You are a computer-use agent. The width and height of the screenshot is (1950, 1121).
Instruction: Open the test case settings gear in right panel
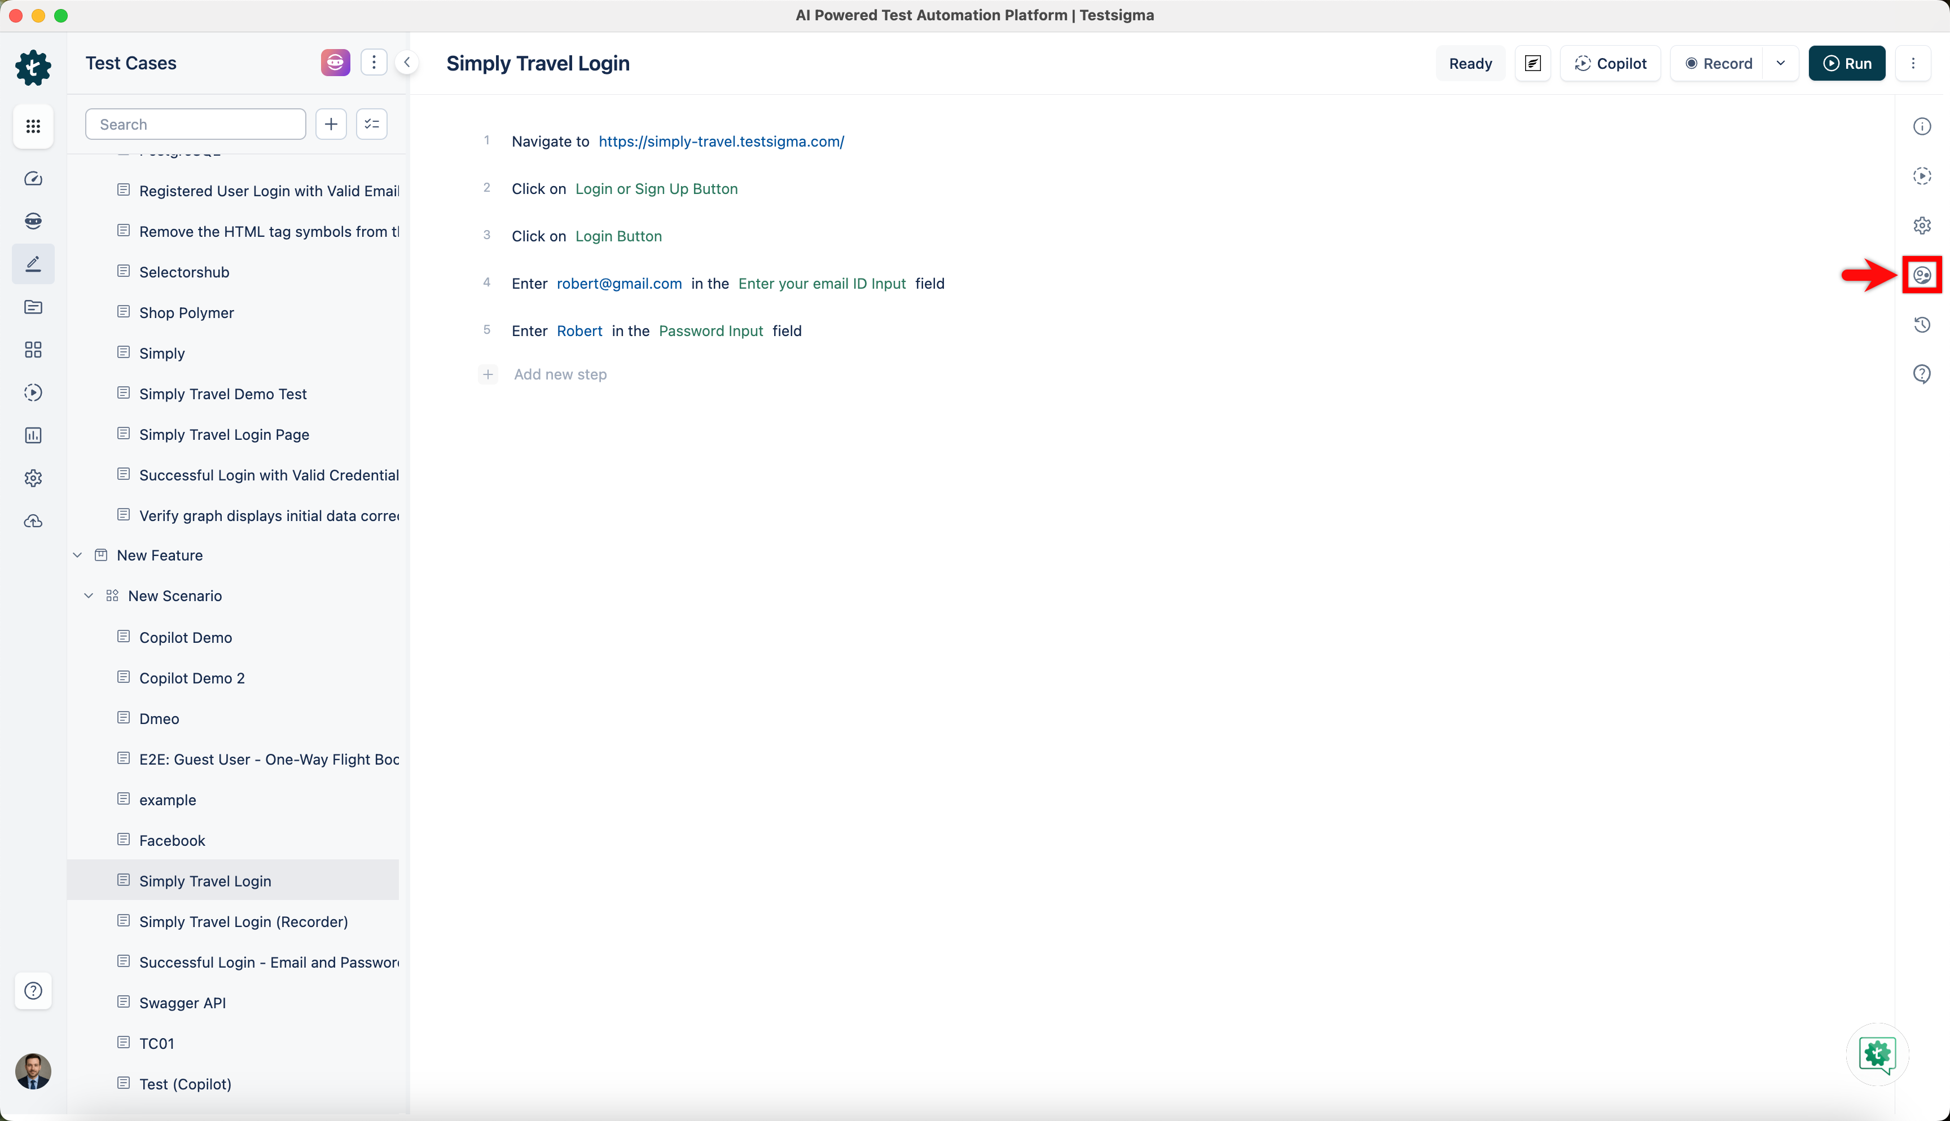pyautogui.click(x=1922, y=226)
